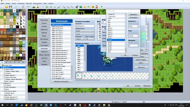Open the Игра menu
The image size is (190, 107).
(x=45, y=4)
